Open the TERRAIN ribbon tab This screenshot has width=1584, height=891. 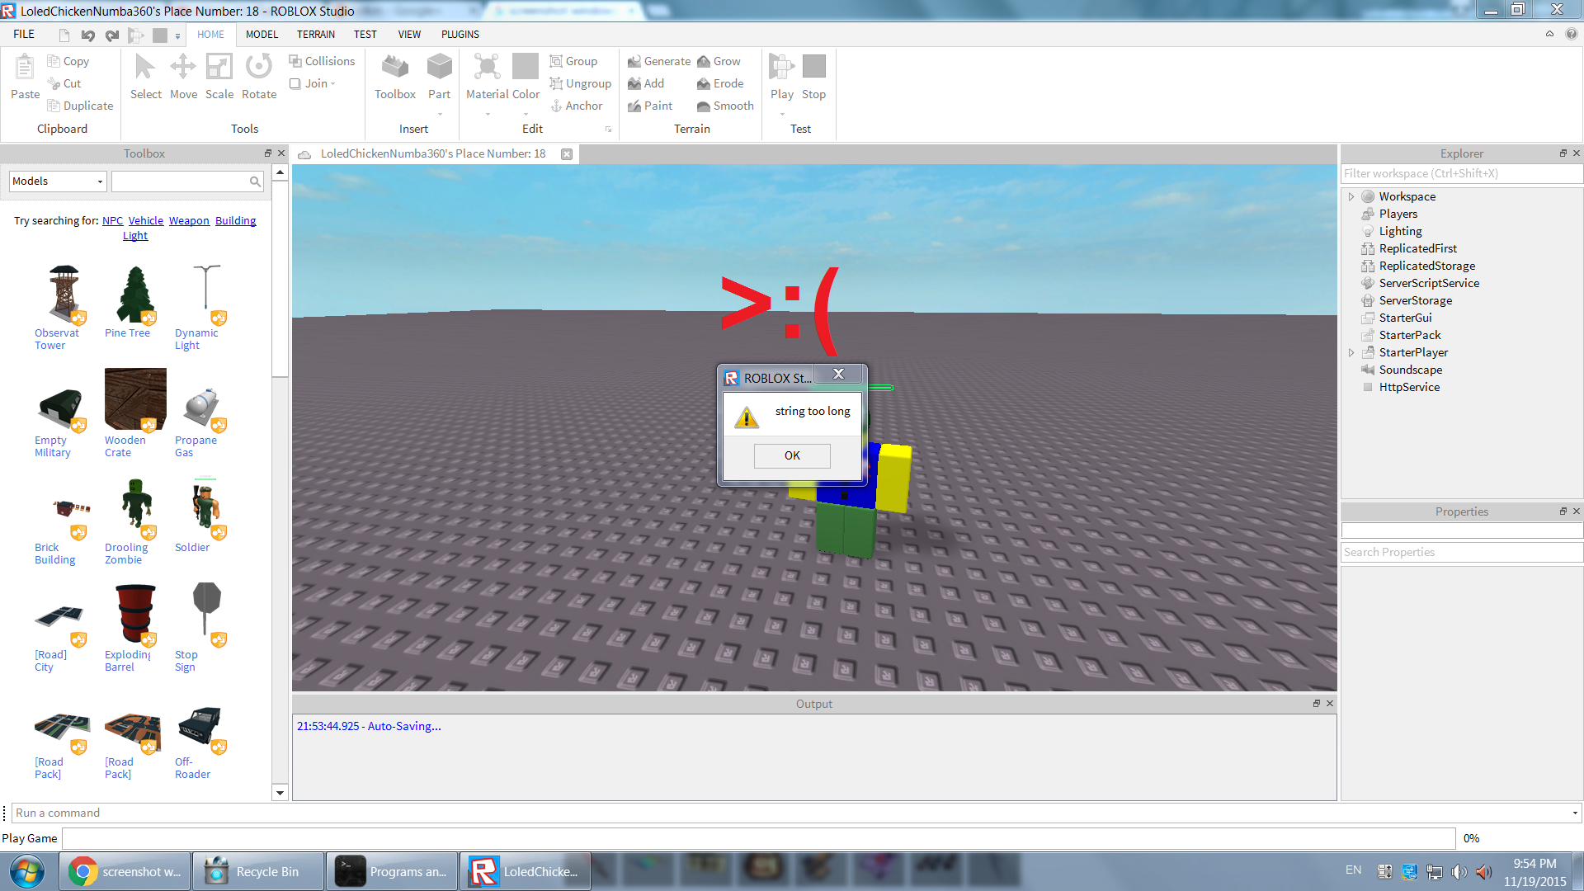pos(314,34)
